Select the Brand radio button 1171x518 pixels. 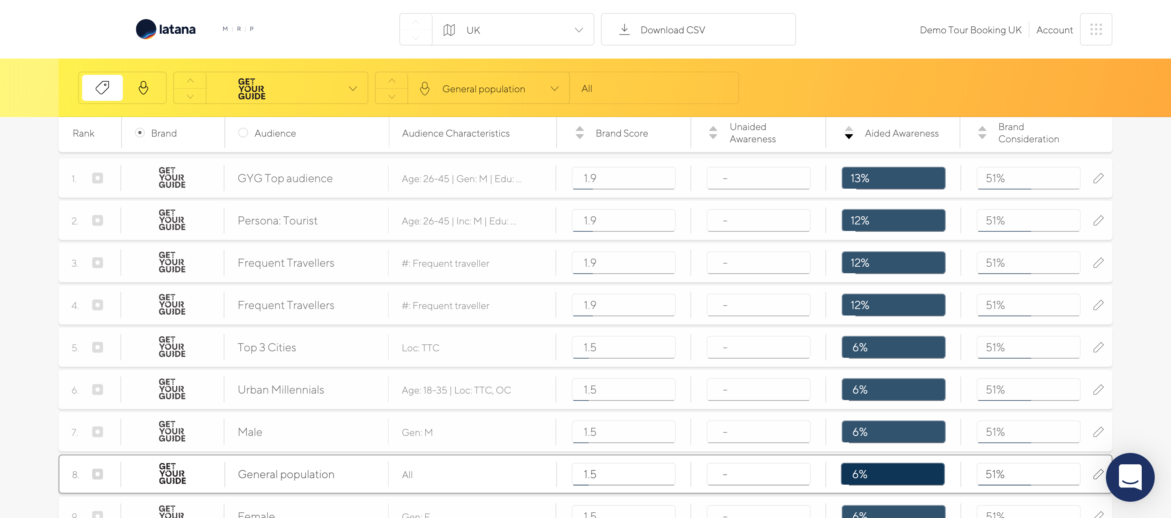pos(140,133)
